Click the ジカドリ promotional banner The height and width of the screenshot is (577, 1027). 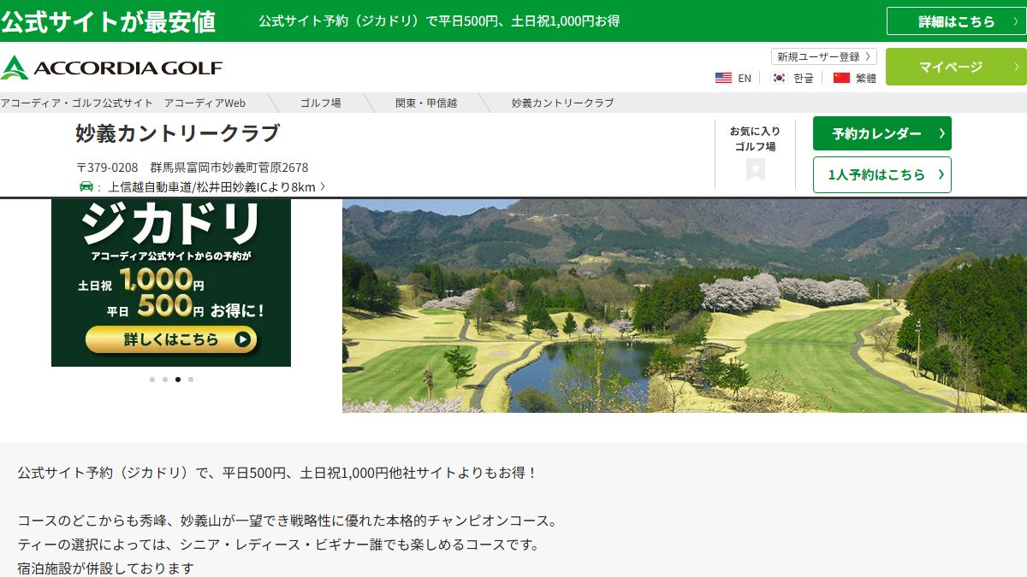coord(171,283)
